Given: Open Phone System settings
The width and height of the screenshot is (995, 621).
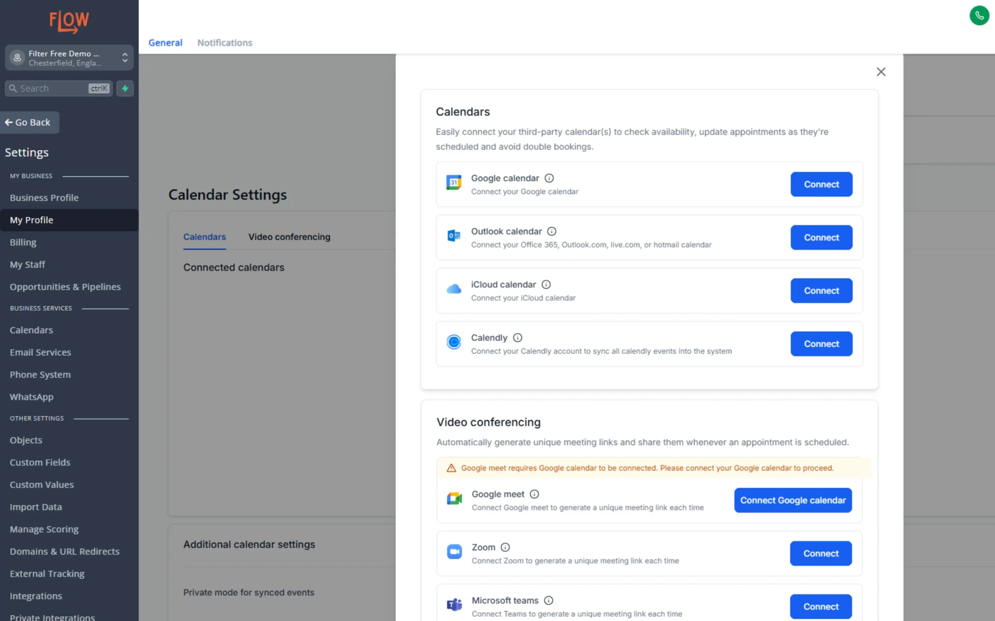Looking at the screenshot, I should pyautogui.click(x=69, y=375).
